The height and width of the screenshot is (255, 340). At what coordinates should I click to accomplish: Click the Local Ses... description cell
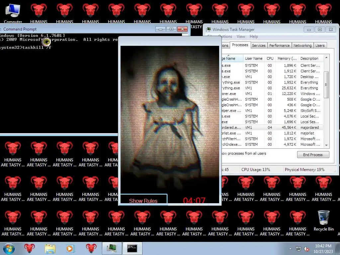[310, 122]
